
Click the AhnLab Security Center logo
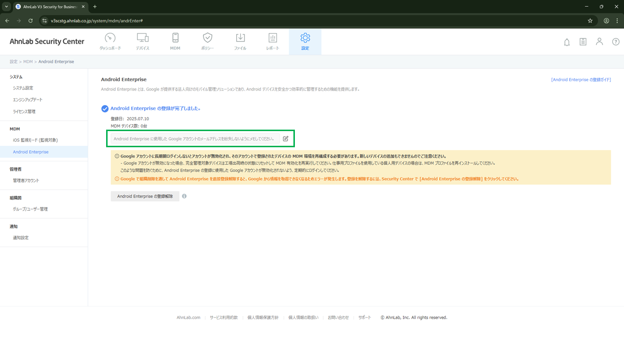tap(47, 42)
